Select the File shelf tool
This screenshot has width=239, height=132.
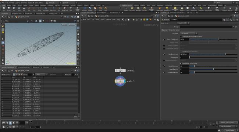pos(95,9)
